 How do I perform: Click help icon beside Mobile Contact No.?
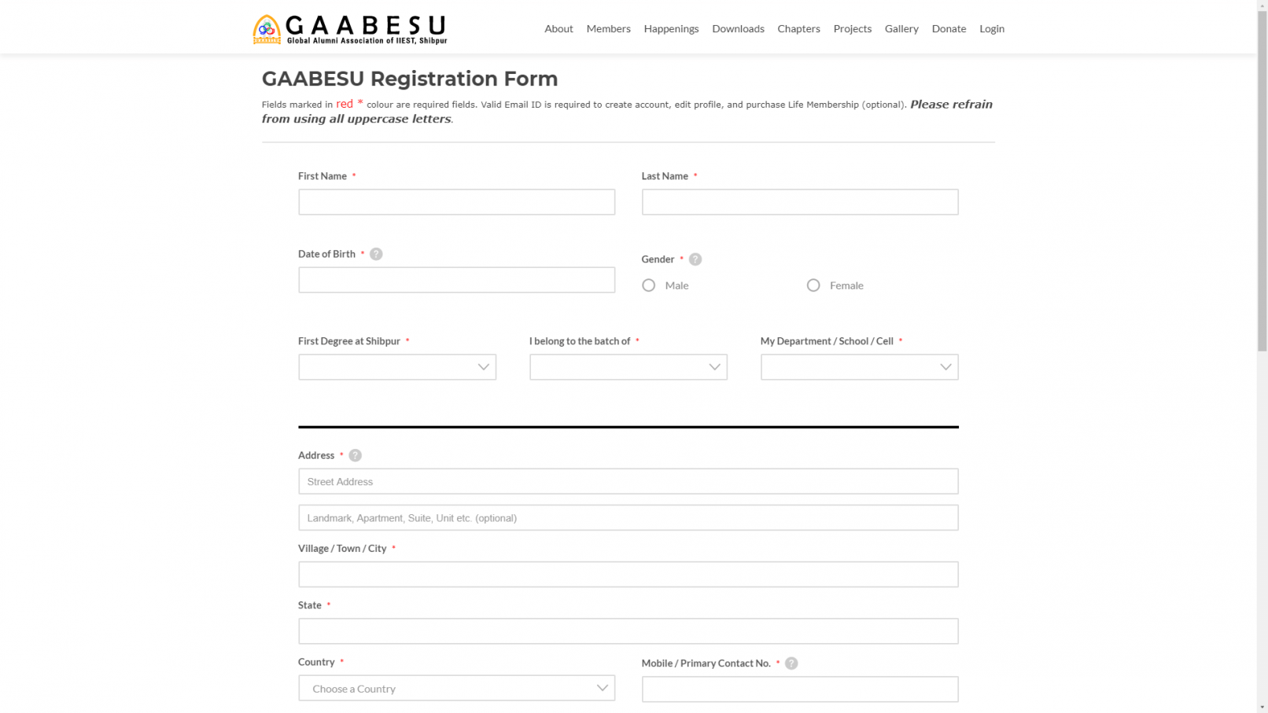(791, 663)
